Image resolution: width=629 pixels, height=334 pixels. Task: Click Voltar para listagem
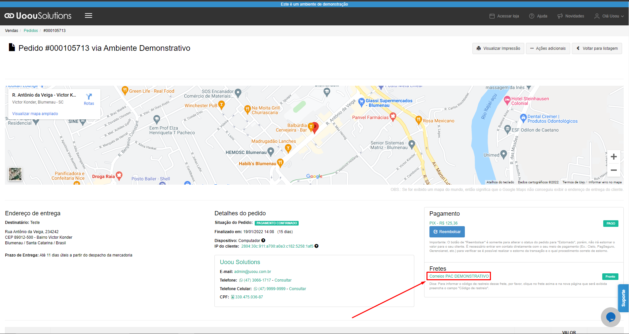click(597, 48)
